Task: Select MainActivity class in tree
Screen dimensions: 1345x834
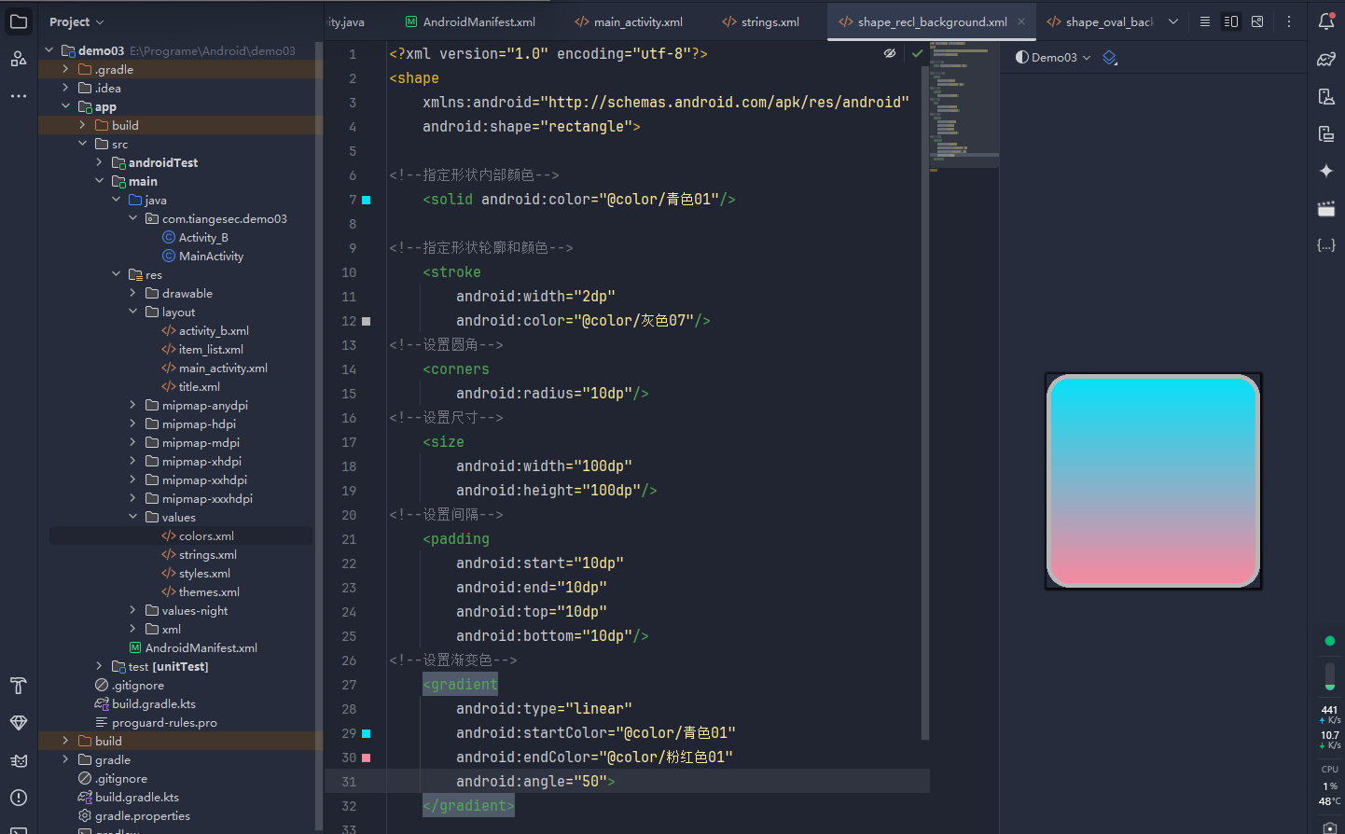Action: click(x=202, y=256)
